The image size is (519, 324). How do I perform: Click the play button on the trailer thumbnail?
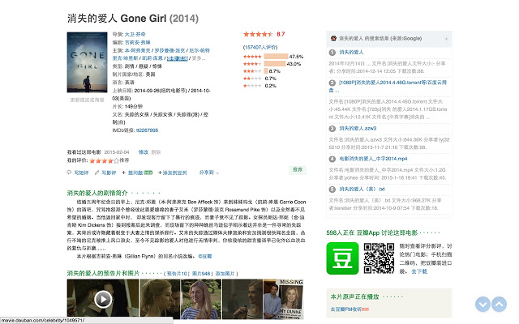(103, 299)
